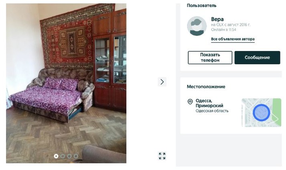Click the location pin icon

[x=190, y=102]
